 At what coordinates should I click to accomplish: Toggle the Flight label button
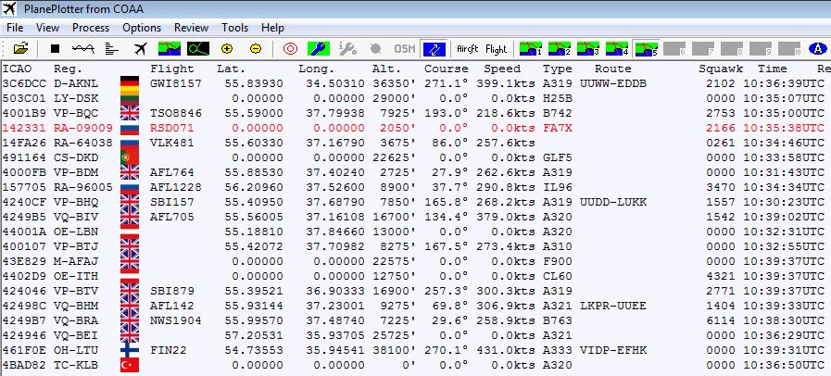click(x=496, y=49)
